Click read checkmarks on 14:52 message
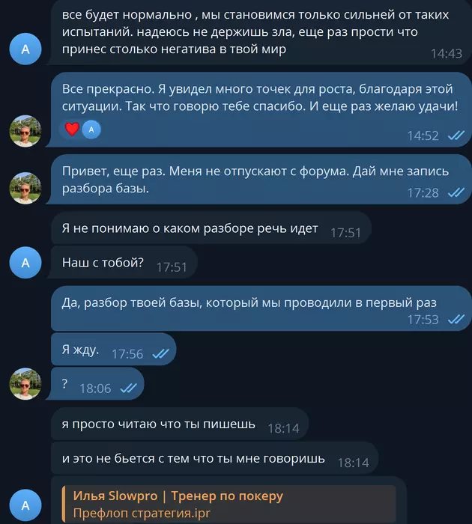Screen dimensions: 472x524 [x=456, y=135]
